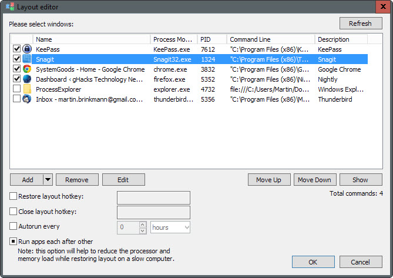This screenshot has width=393, height=278.
Task: Select the Dashboard gHacks Technology row name
Action: tap(89, 79)
